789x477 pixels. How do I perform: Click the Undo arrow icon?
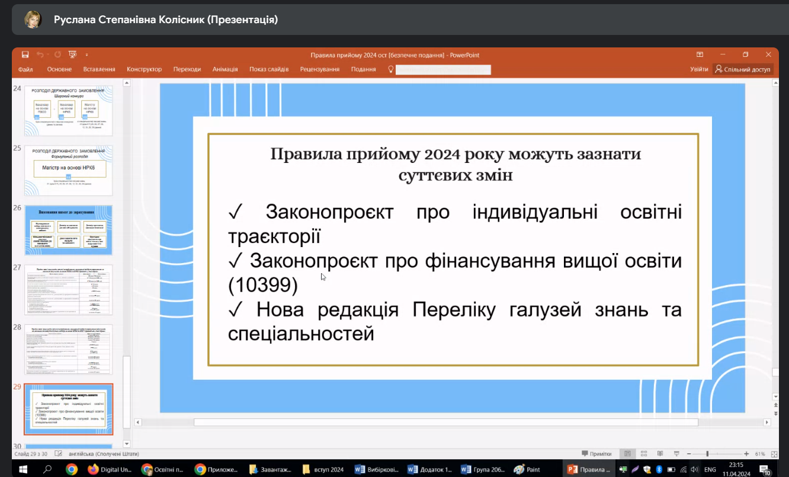click(x=41, y=55)
